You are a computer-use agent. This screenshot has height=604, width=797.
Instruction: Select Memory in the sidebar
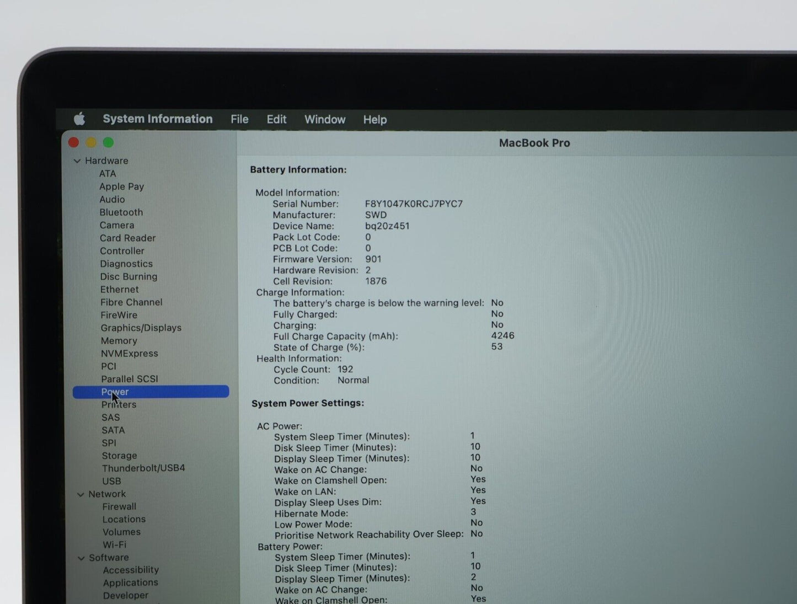pos(119,341)
